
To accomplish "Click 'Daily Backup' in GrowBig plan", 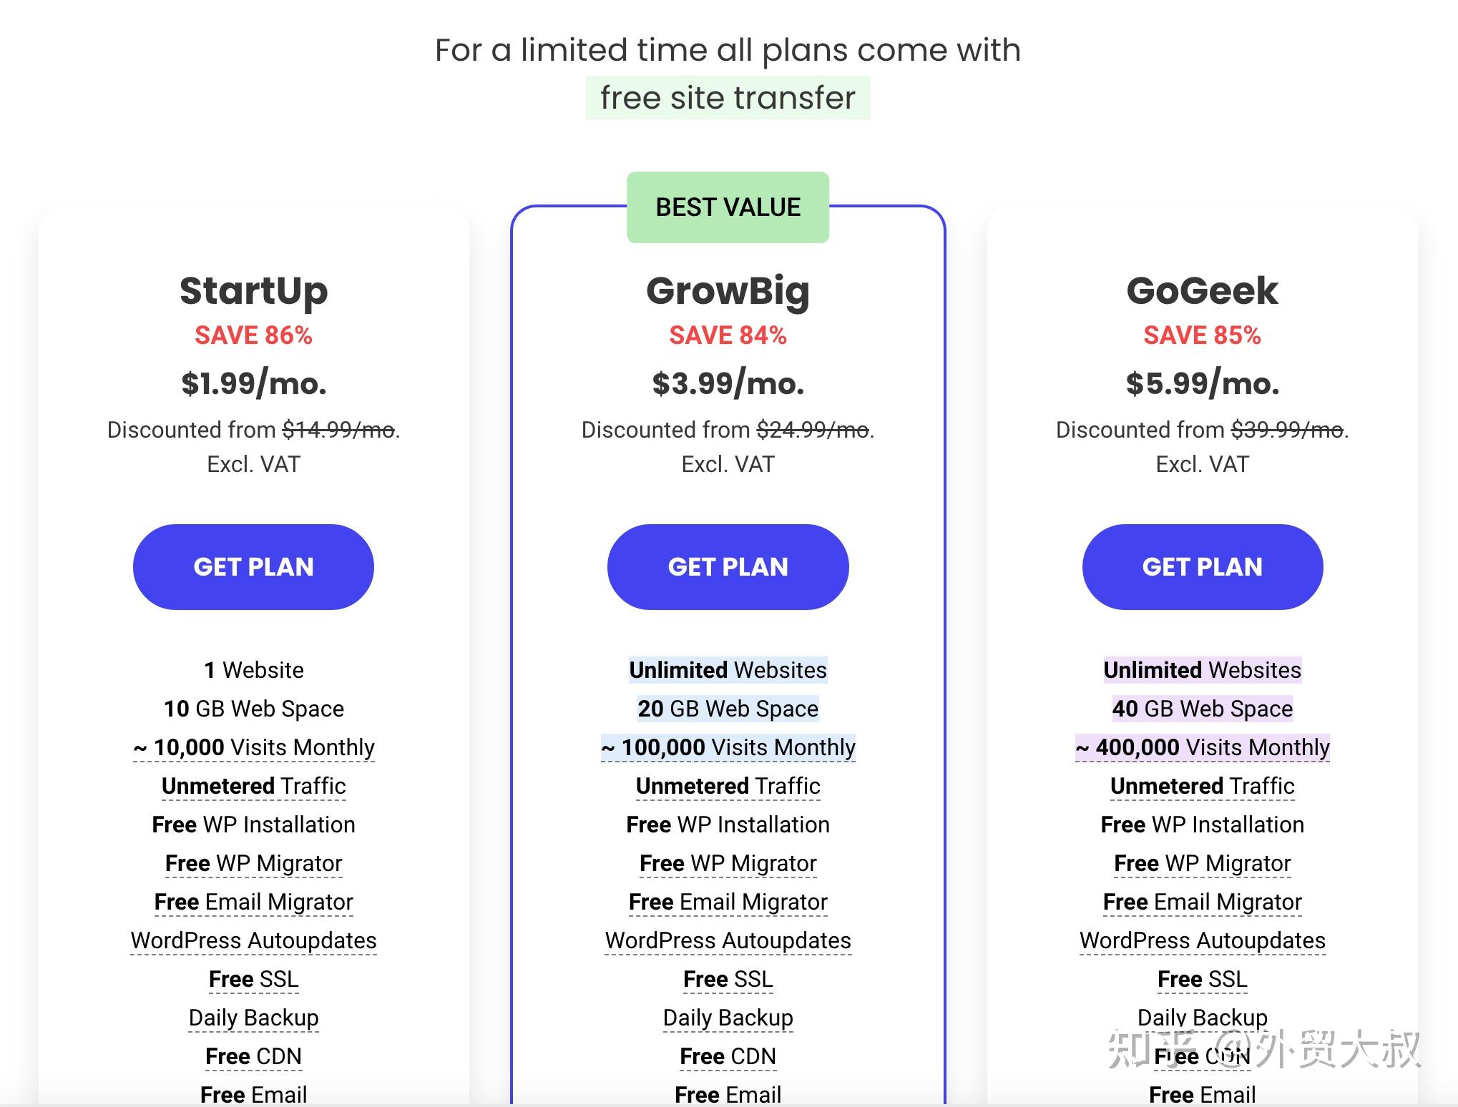I will 728,1018.
